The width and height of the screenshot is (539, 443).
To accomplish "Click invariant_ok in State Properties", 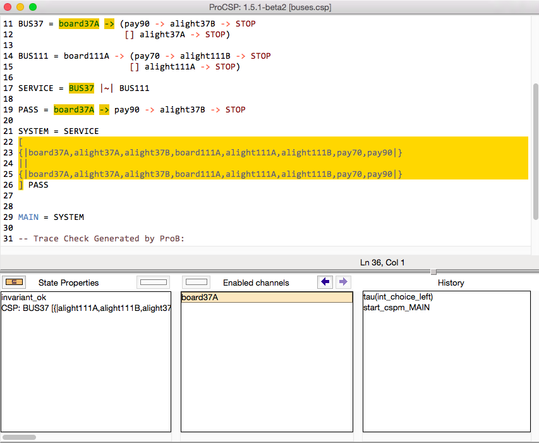I will 24,297.
